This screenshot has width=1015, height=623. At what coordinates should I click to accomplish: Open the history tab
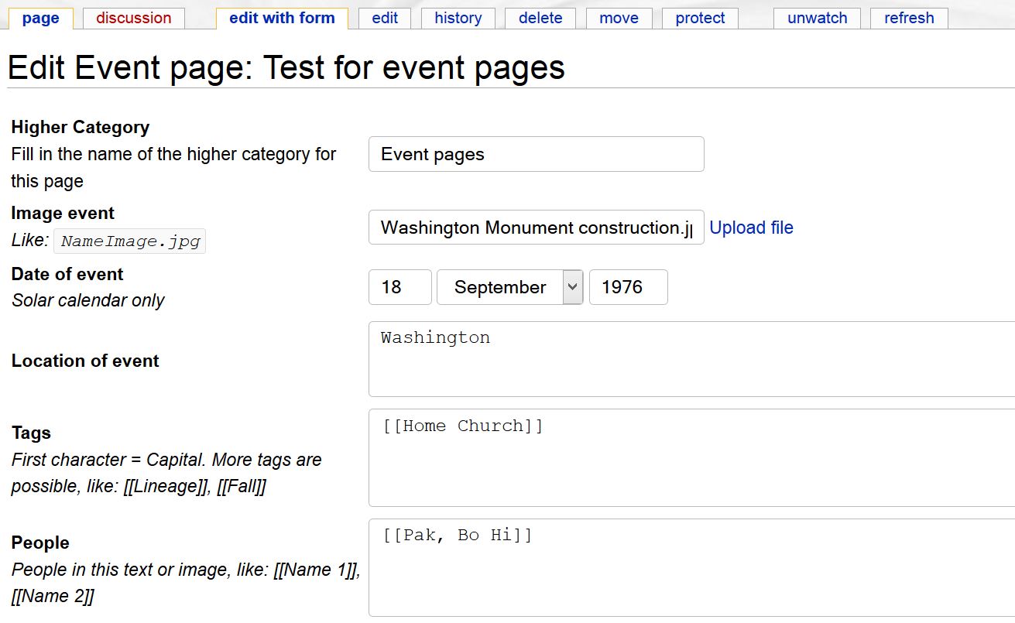click(458, 18)
